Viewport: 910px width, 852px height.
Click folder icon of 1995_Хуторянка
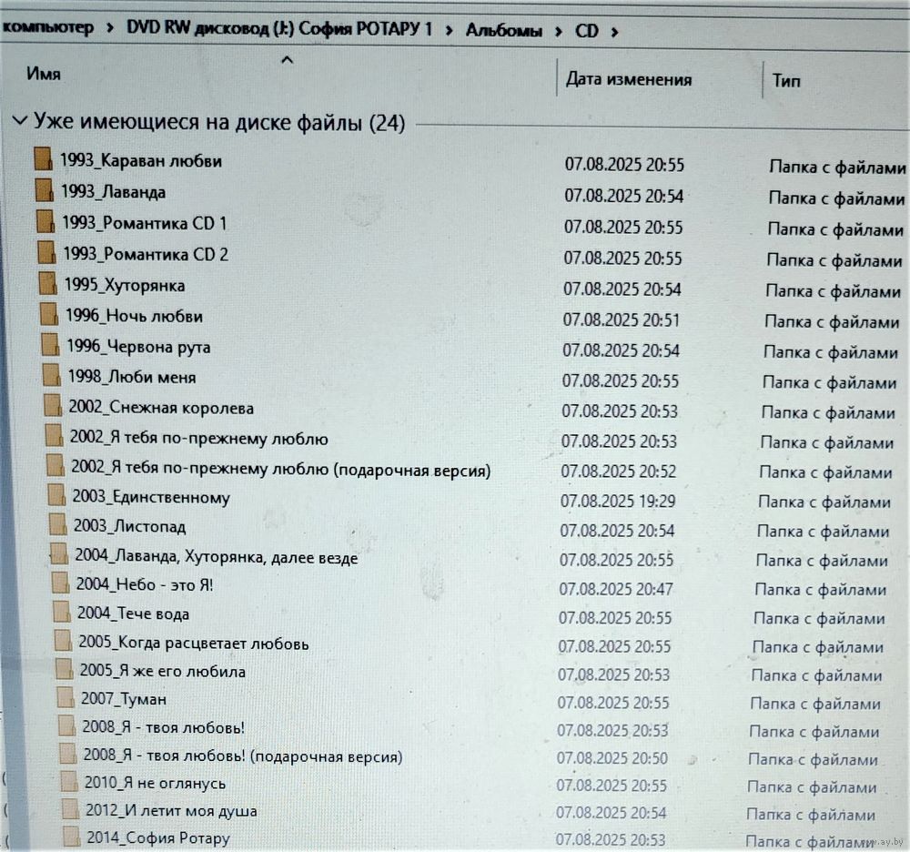(47, 283)
